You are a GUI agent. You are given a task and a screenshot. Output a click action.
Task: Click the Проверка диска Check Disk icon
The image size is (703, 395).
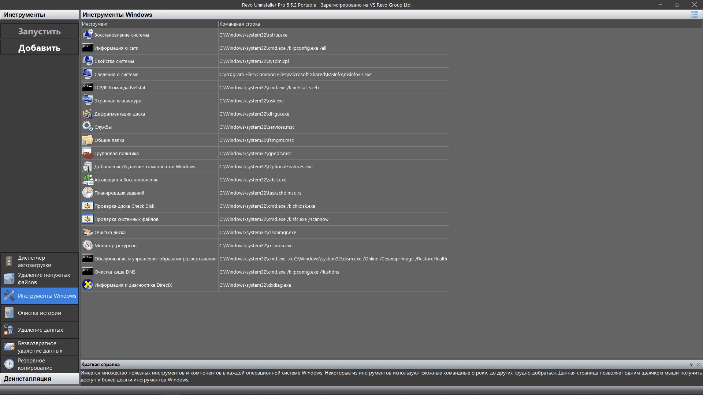coord(88,206)
